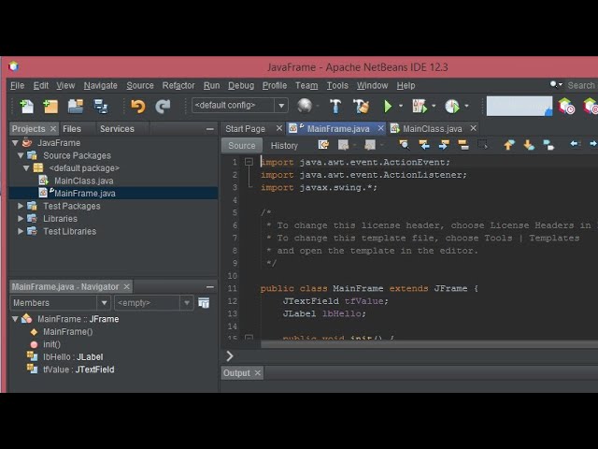Minimize the Navigator panel
Screen dimensions: 598x449
pyautogui.click(x=209, y=287)
